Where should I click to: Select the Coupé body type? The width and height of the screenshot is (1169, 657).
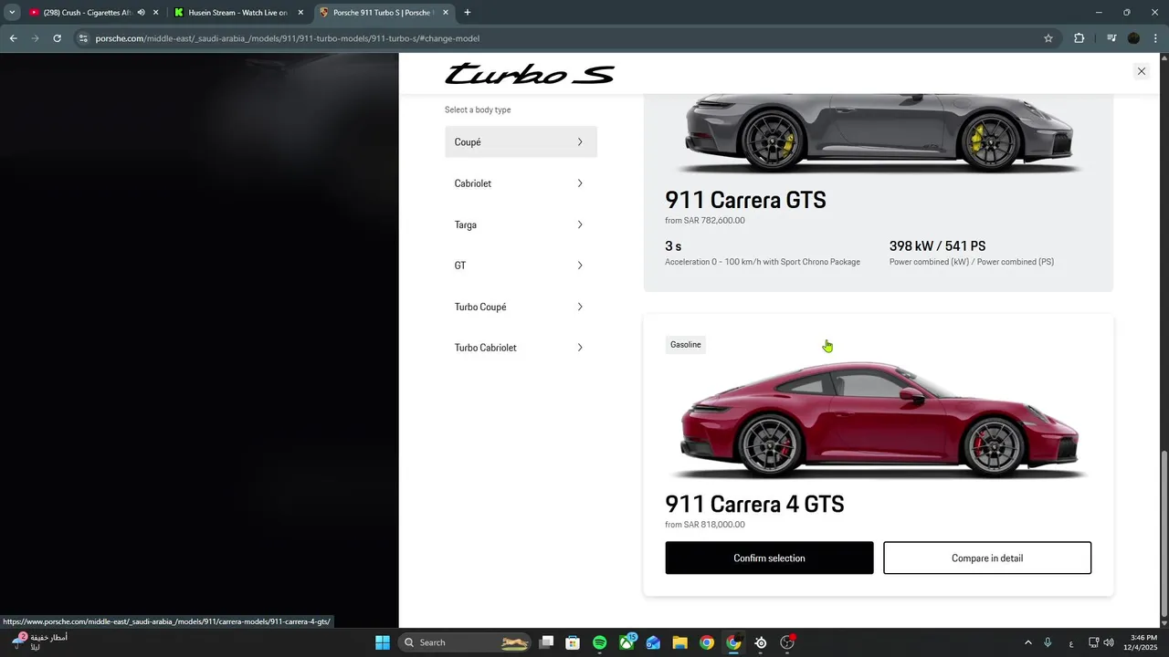[x=521, y=141]
